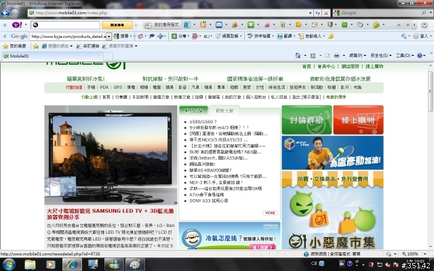The height and width of the screenshot is (271, 434).
Task: Open Paint from the taskbar
Action: click(135, 264)
